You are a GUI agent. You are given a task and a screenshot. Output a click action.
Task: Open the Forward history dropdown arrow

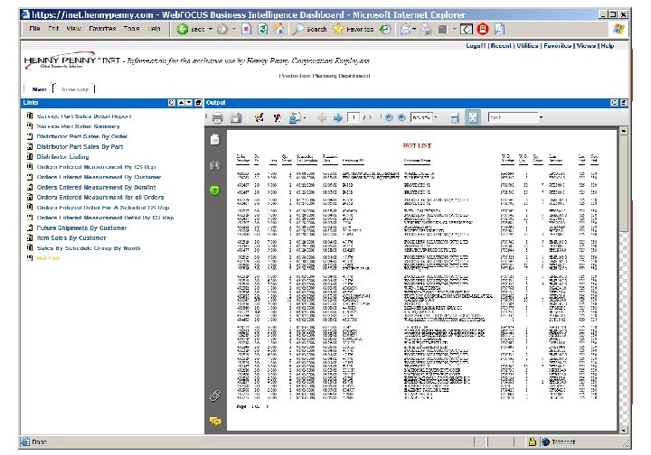tap(234, 29)
